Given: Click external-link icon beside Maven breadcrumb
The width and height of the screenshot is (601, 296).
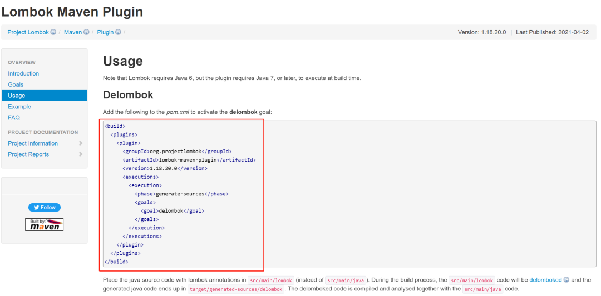Looking at the screenshot, I should pyautogui.click(x=86, y=32).
